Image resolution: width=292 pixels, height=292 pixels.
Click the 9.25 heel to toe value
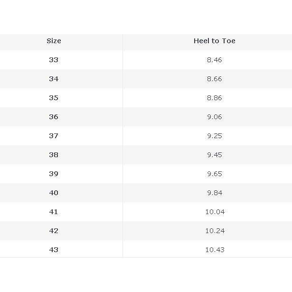pos(214,136)
